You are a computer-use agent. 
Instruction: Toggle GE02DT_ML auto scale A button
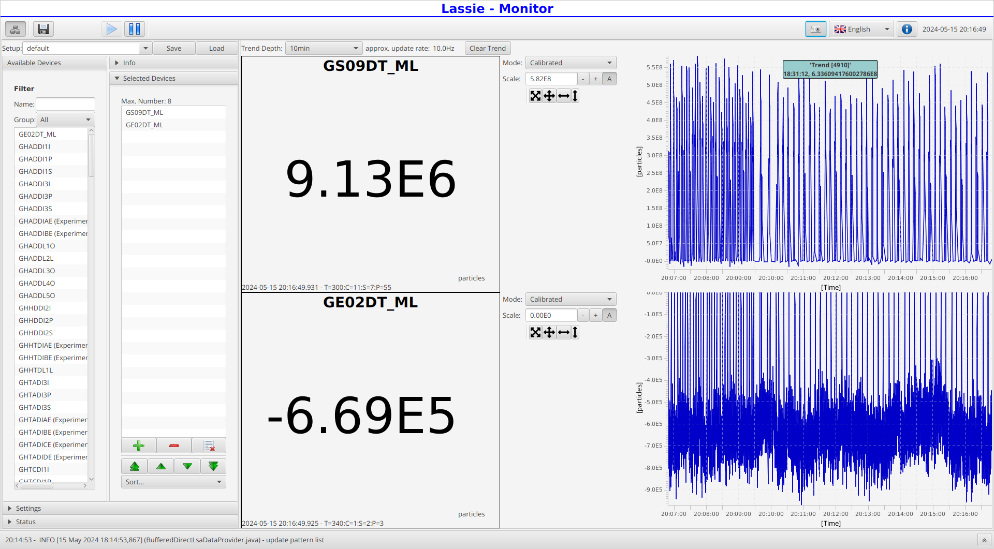tap(609, 315)
